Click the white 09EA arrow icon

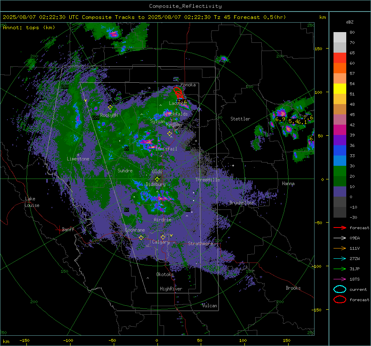[x=340, y=238]
